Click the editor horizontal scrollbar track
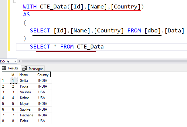Viewport: 187px width, 127px height. point(104,61)
